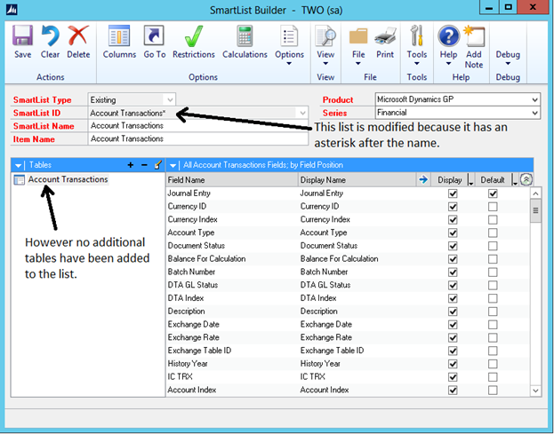Open the Display column dropdown arrow

(470, 180)
